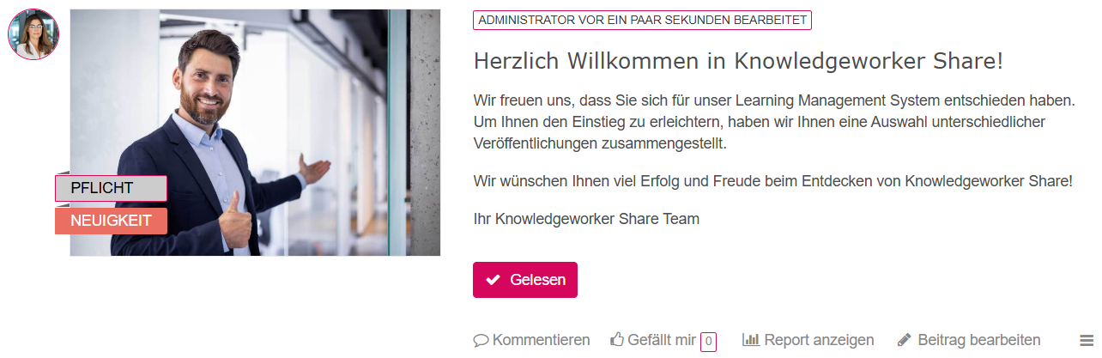This screenshot has height=358, width=1102.
Task: Mark the post as read with Gelesen
Action: pos(525,280)
